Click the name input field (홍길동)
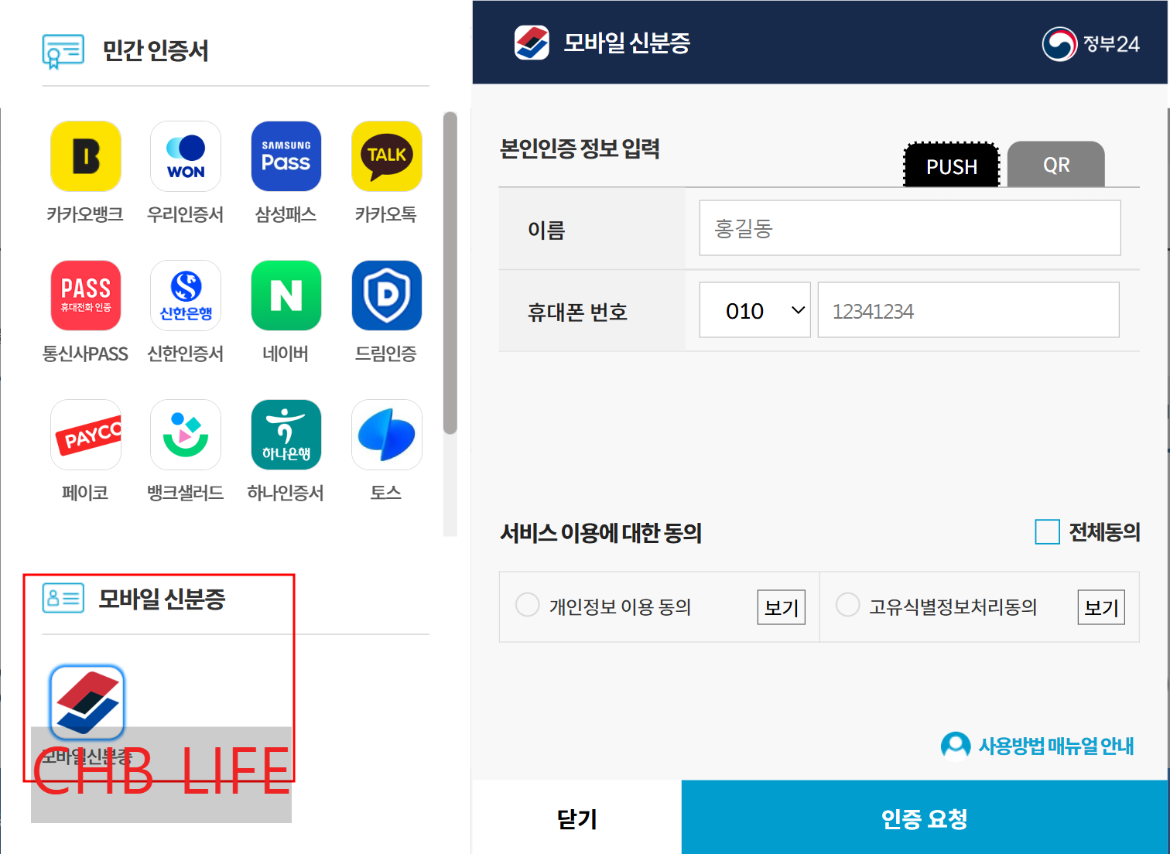 click(x=910, y=228)
